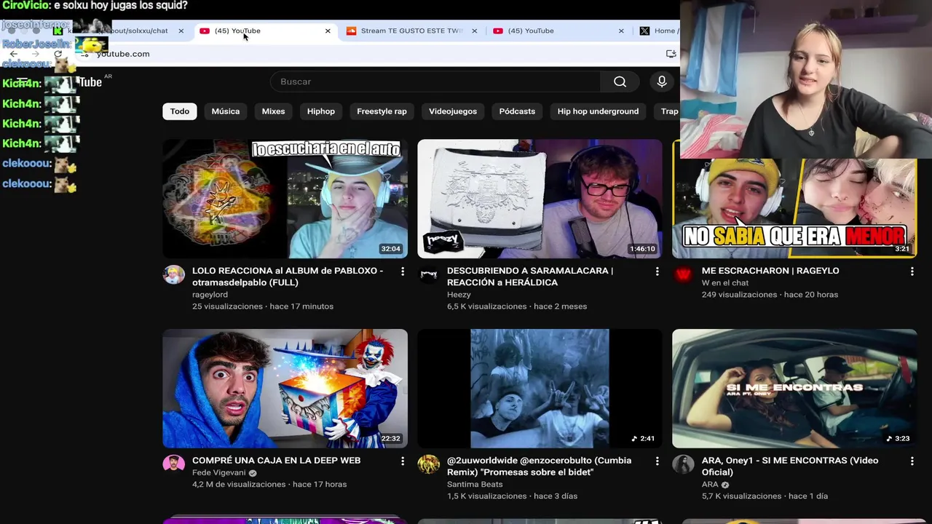Select the Mixes filter chip
932x524 pixels.
click(x=273, y=111)
